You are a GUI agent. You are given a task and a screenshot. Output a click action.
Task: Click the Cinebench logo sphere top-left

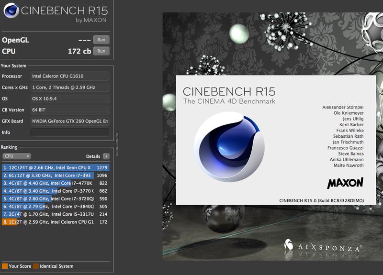point(11,11)
